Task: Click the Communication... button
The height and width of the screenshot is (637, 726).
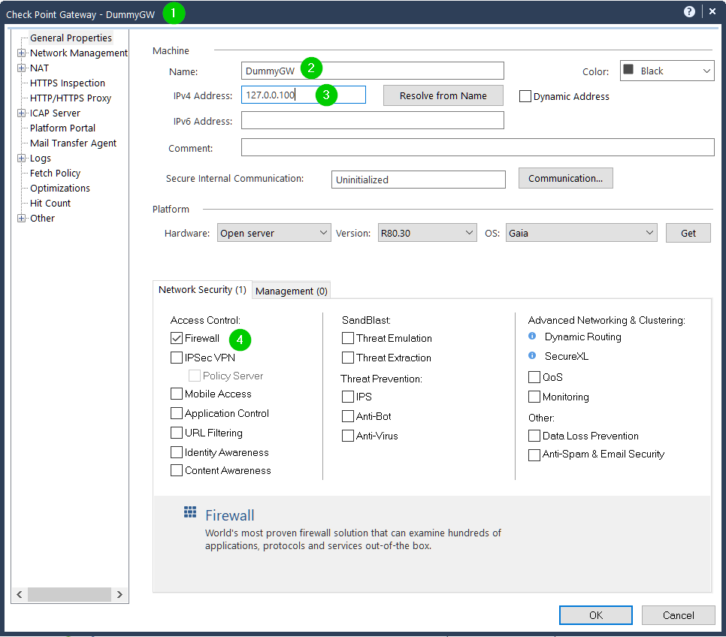Action: tap(565, 178)
